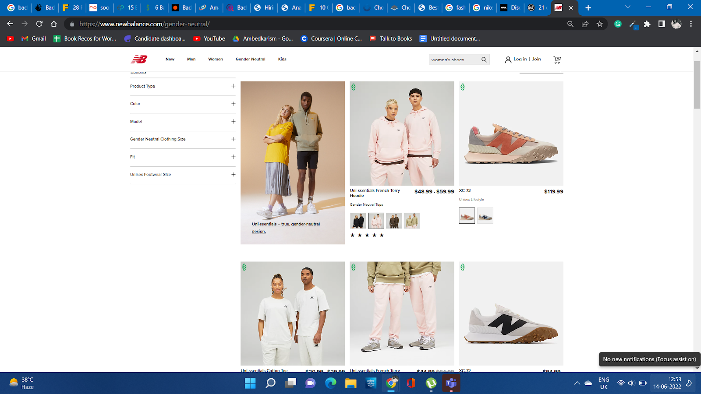Image resolution: width=701 pixels, height=394 pixels.
Task: Click the Chrome home button
Action: click(x=54, y=24)
